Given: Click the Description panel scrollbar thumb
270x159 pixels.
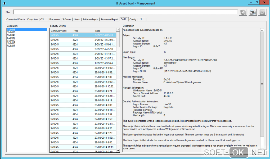Looking at the screenshot, I should 262,84.
